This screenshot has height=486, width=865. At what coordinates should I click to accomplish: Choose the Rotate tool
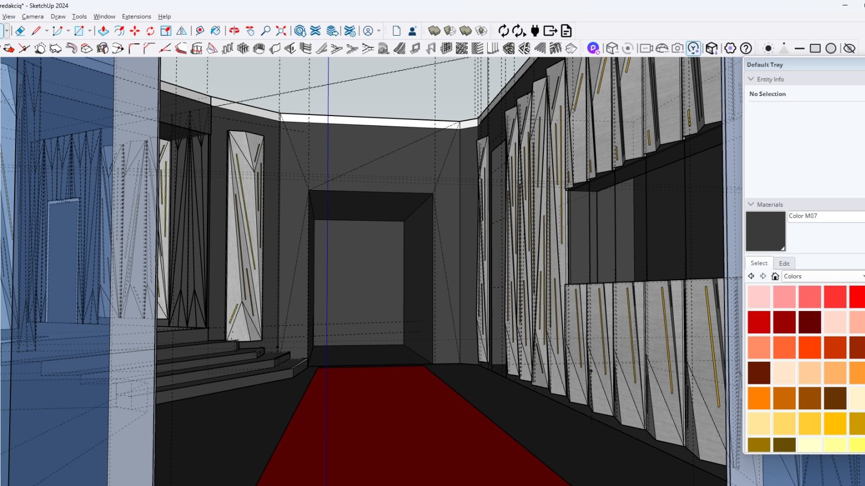[150, 31]
